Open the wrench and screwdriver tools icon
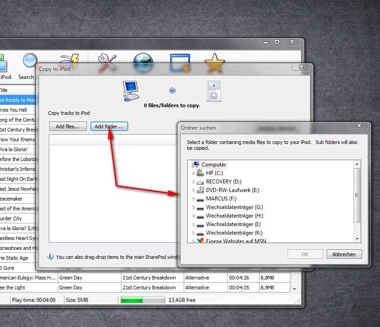Screen dimensions: 380x327 (x=107, y=62)
